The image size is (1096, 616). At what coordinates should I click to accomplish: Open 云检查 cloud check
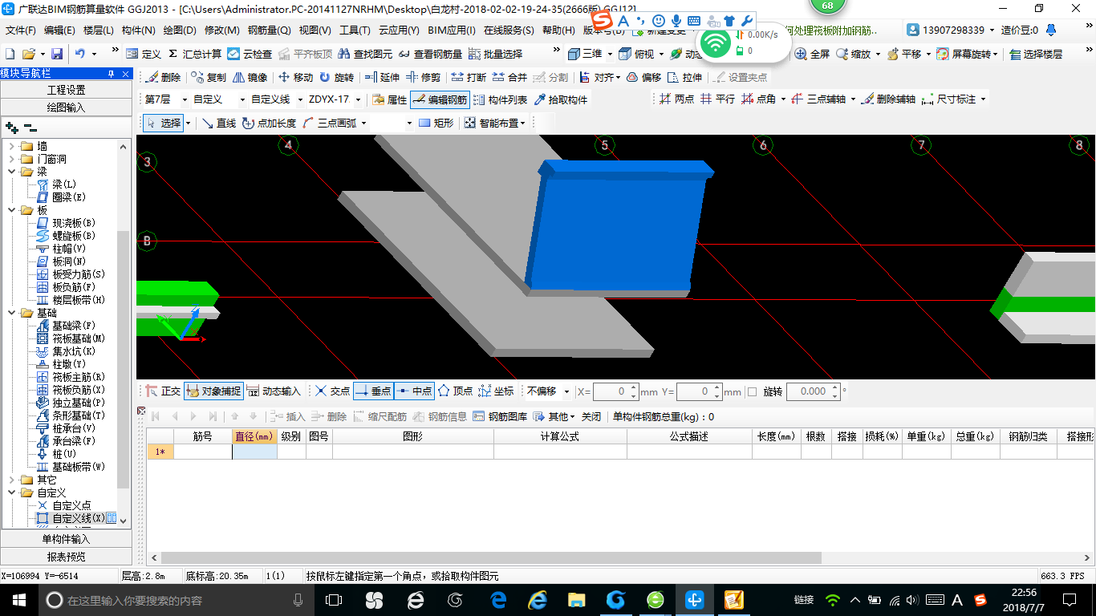(x=250, y=54)
